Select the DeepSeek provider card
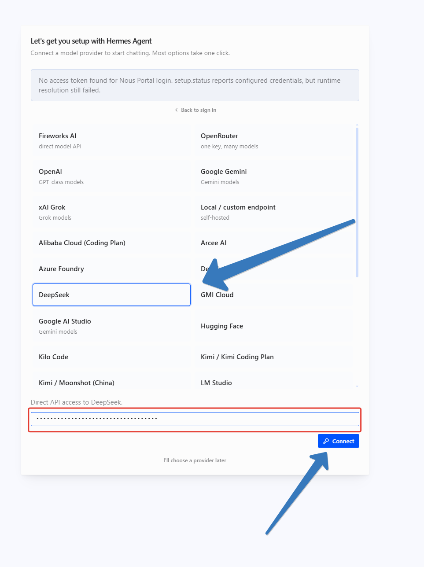This screenshot has width=424, height=567. click(x=111, y=295)
